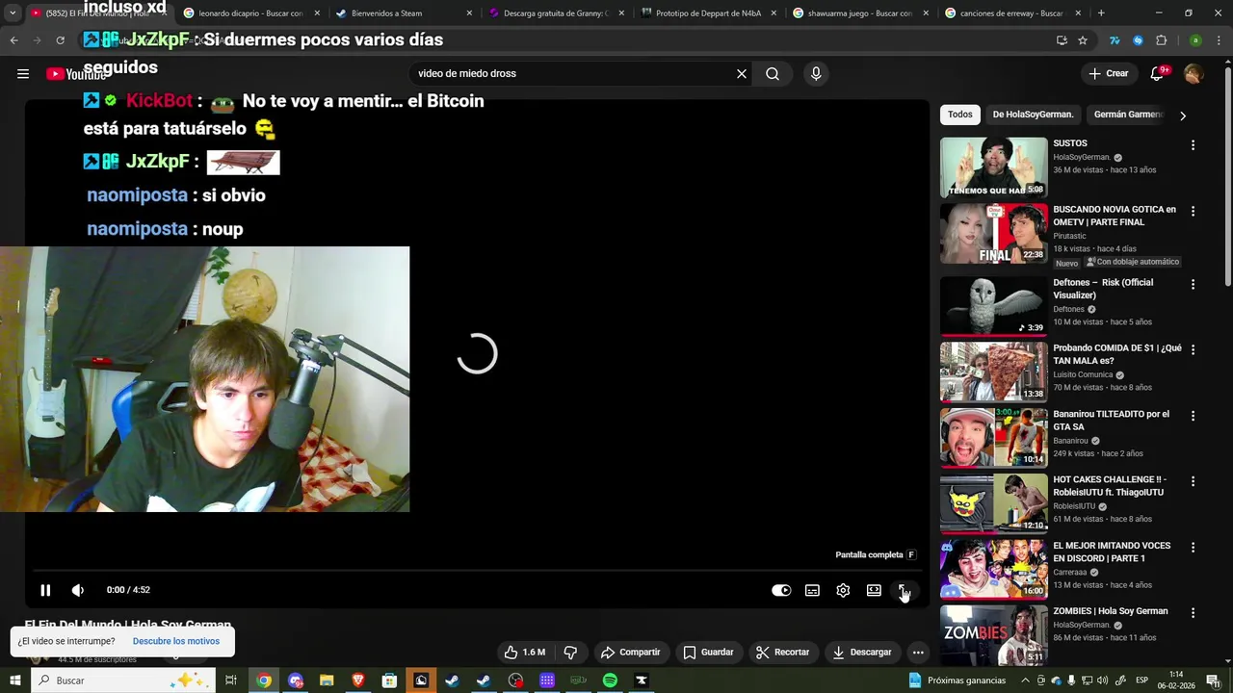The width and height of the screenshot is (1233, 693).
Task: Open the YouTube account avatar menu
Action: click(x=1194, y=73)
